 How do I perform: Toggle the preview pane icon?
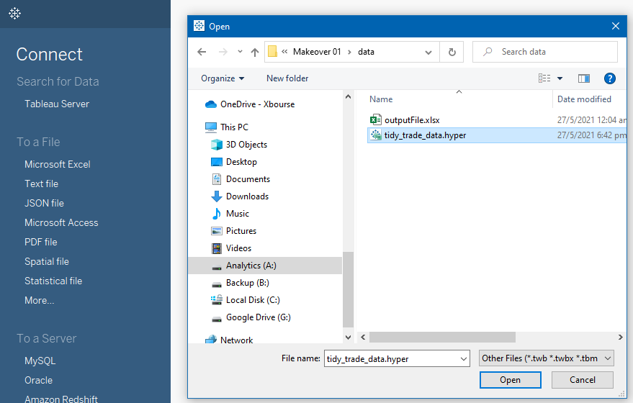coord(583,78)
